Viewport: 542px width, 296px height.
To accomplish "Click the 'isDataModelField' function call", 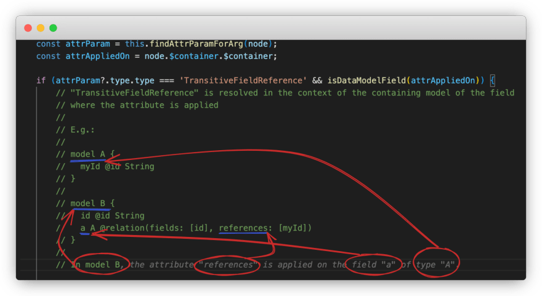I will click(x=366, y=81).
